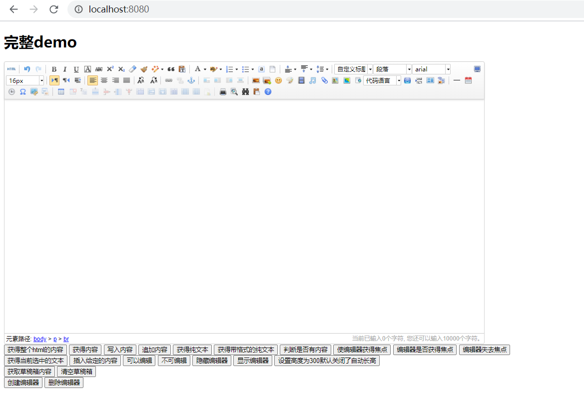Expand the ordered list style arrow
584x399 pixels.
[236, 69]
